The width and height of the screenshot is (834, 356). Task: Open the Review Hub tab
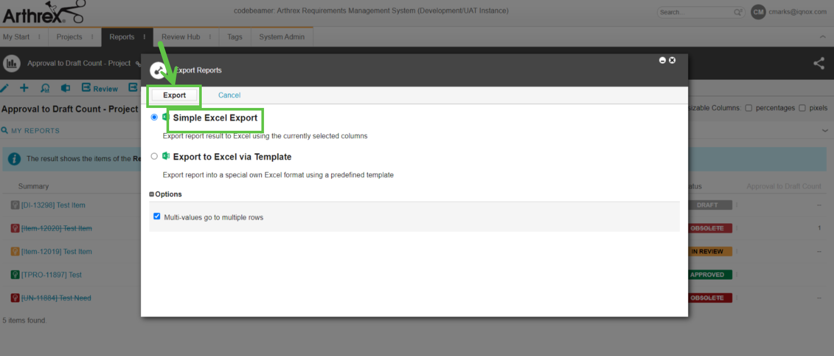pos(180,37)
